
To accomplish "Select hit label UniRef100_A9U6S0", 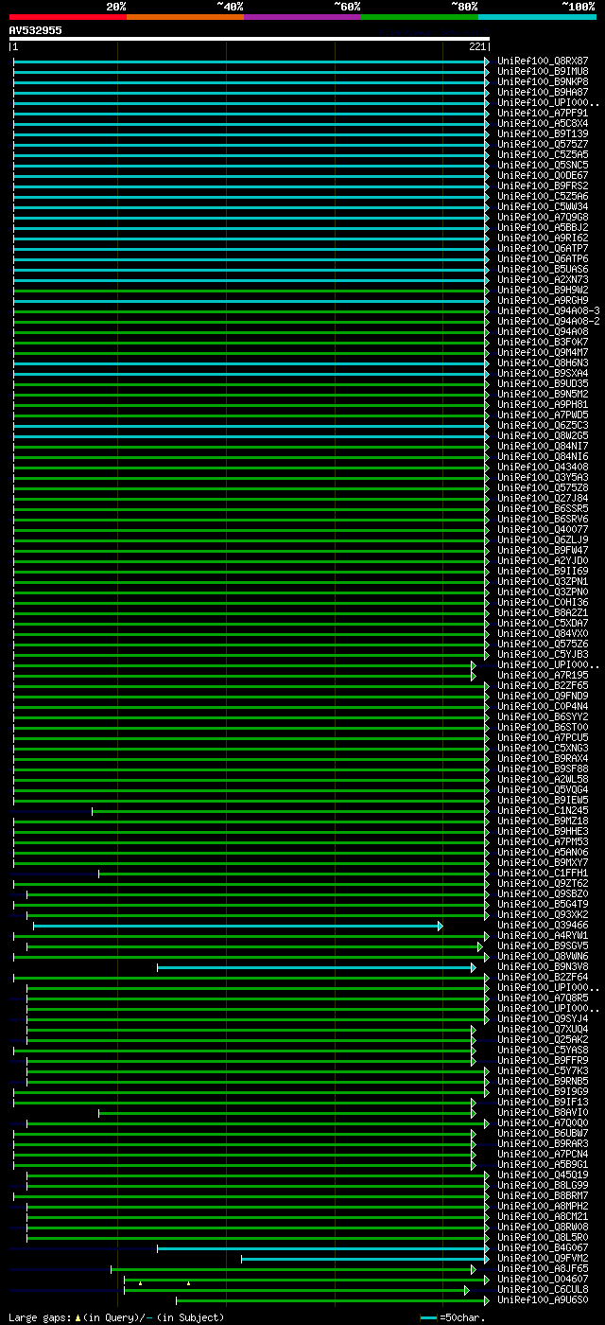I will pos(543,1299).
